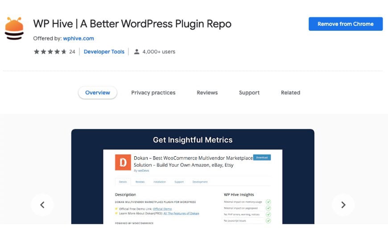Open the wphive.com publisher link
This screenshot has height=236, width=388.
(x=78, y=38)
